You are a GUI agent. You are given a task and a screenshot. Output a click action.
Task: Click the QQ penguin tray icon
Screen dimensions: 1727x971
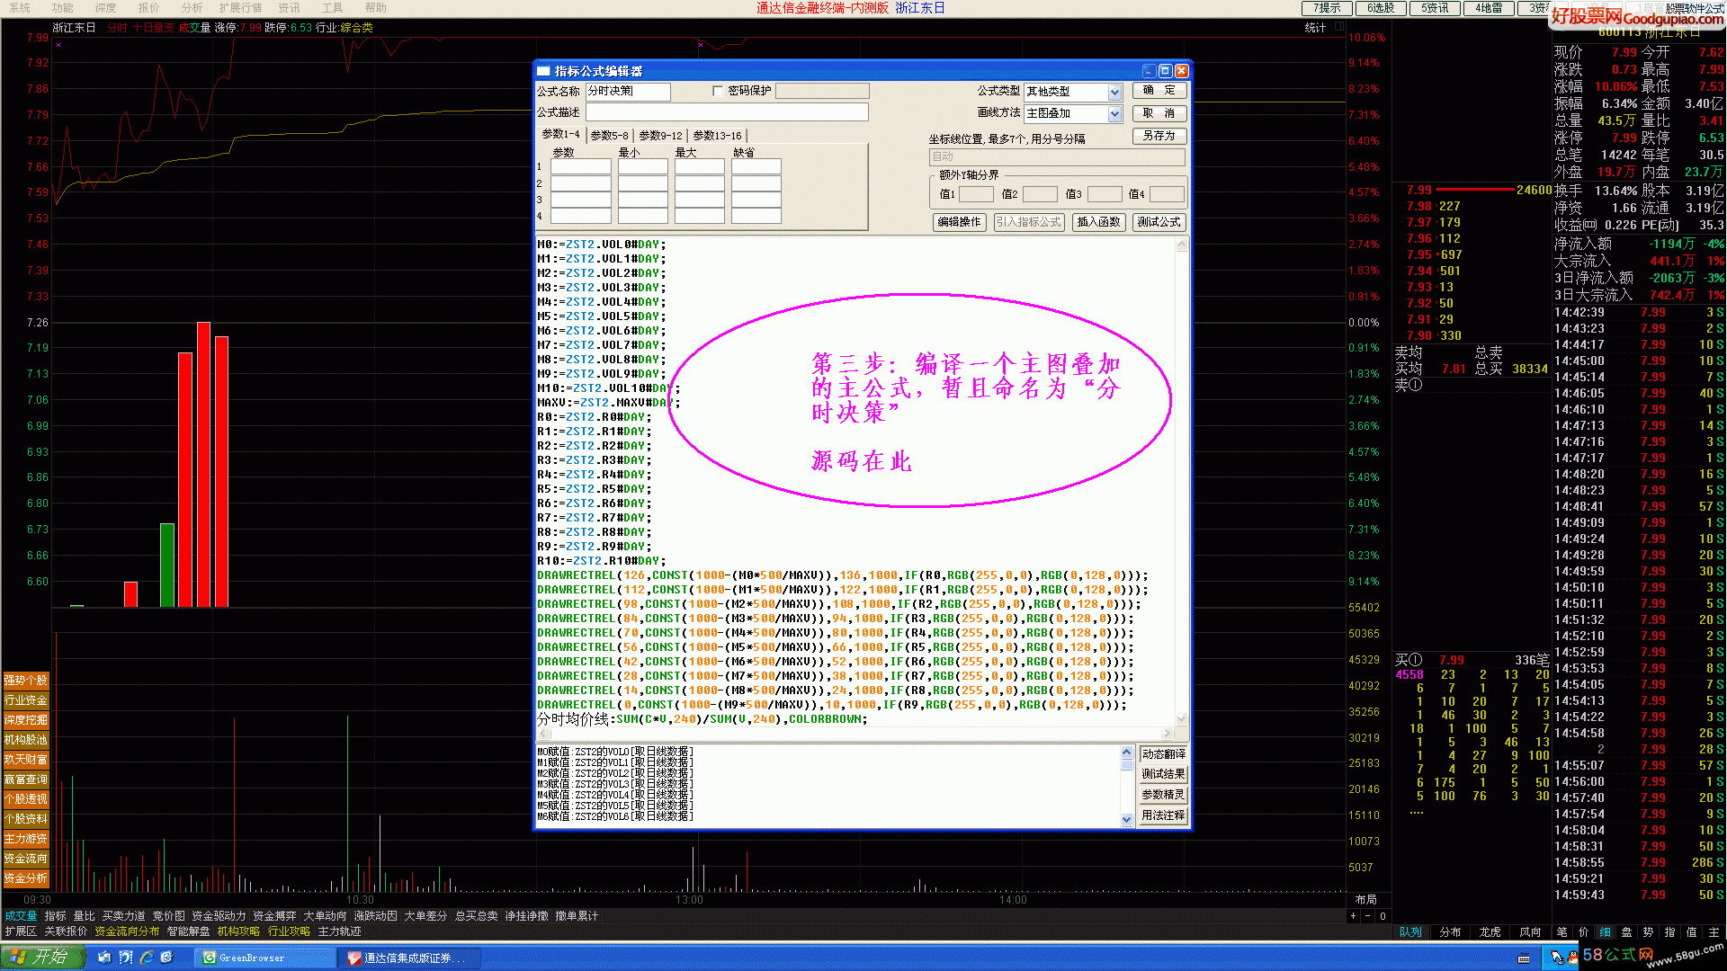click(1572, 958)
